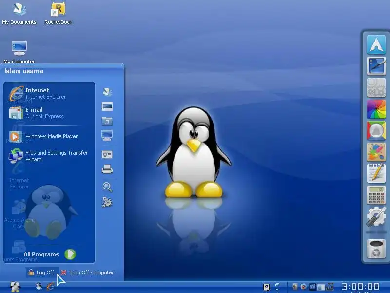Open the round silver browser icon in dock
Viewport: 390px width, 293px height.
(x=376, y=130)
